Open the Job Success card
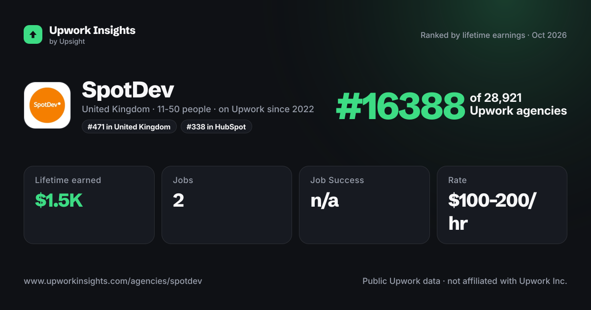The width and height of the screenshot is (591, 310). point(364,205)
